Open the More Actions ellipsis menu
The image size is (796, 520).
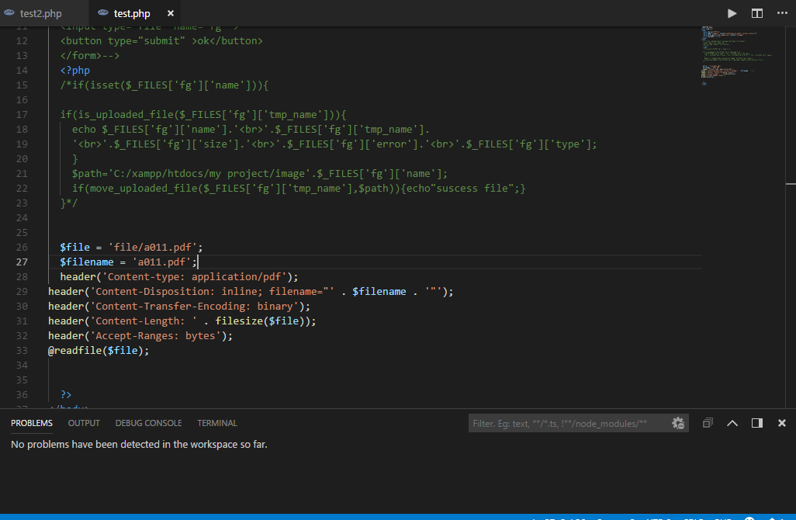tap(782, 13)
